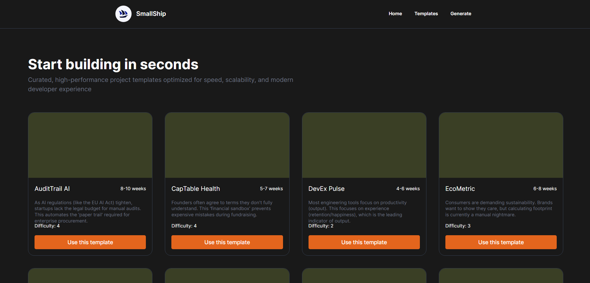Click the first partially visible card below AuditTrail AI

(x=90, y=276)
